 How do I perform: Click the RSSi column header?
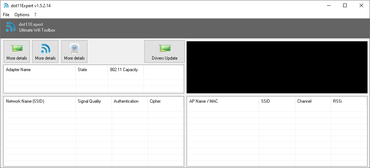pyautogui.click(x=349, y=101)
